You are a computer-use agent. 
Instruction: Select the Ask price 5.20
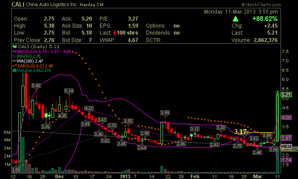[87, 19]
